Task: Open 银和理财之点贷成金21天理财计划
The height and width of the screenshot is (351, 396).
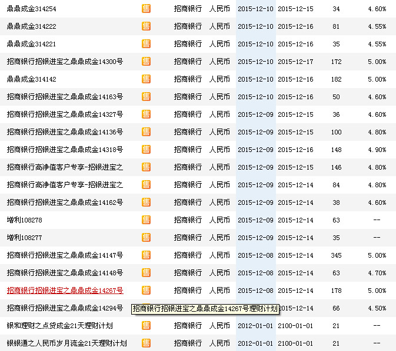Action: click(60, 326)
